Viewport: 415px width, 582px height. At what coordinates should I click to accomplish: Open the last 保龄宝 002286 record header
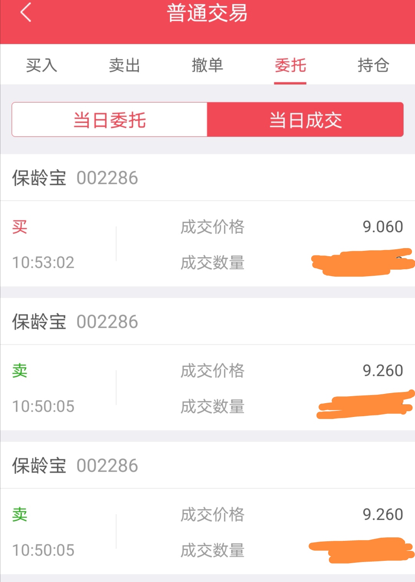tap(75, 466)
